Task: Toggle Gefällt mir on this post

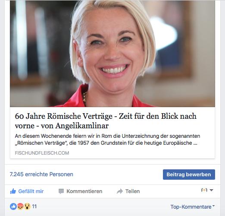Action: click(27, 191)
